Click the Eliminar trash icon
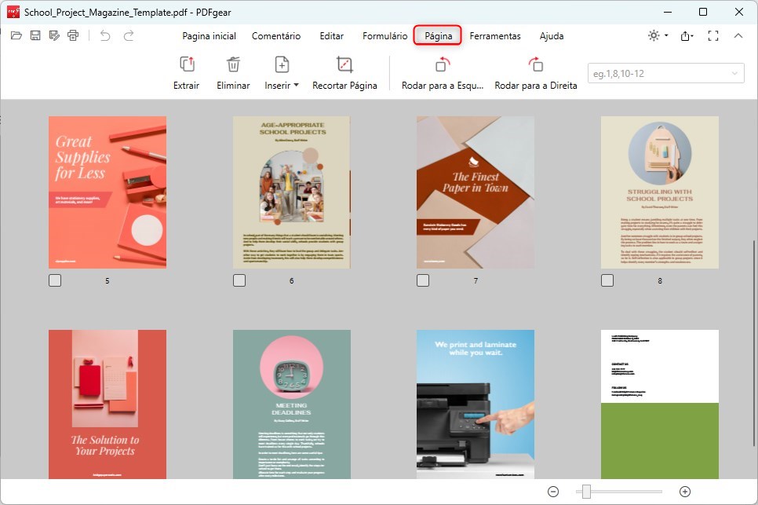 pos(233,65)
